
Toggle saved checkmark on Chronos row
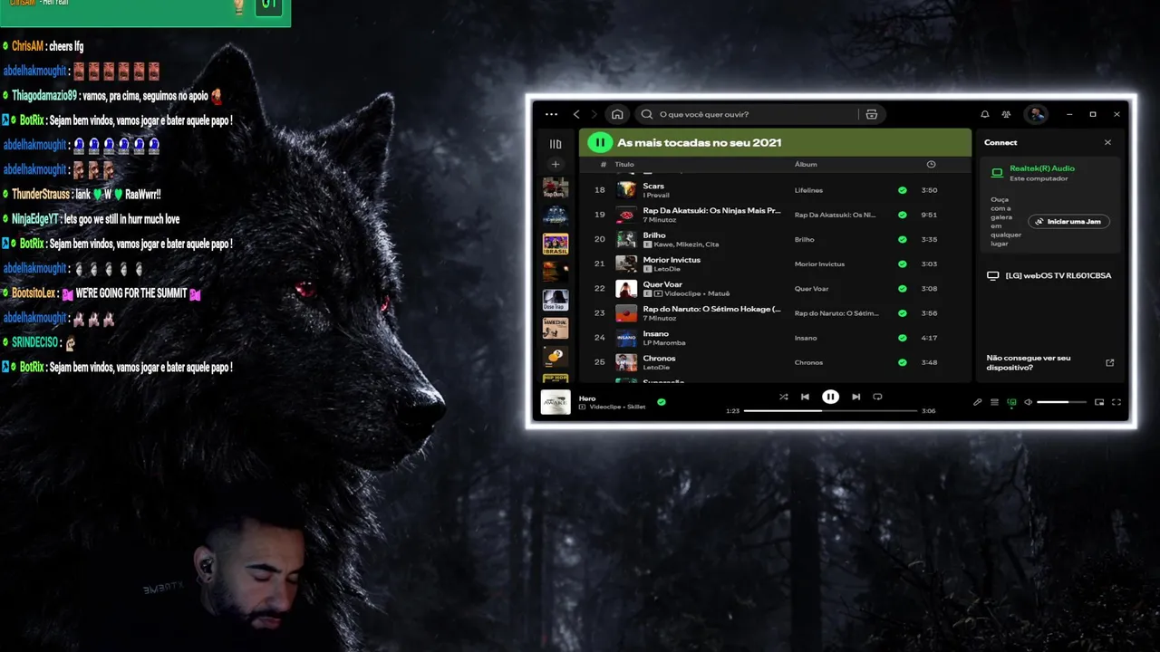[x=902, y=362]
